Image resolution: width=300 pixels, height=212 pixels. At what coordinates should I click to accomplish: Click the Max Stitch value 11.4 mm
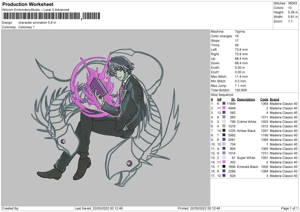pos(241,76)
